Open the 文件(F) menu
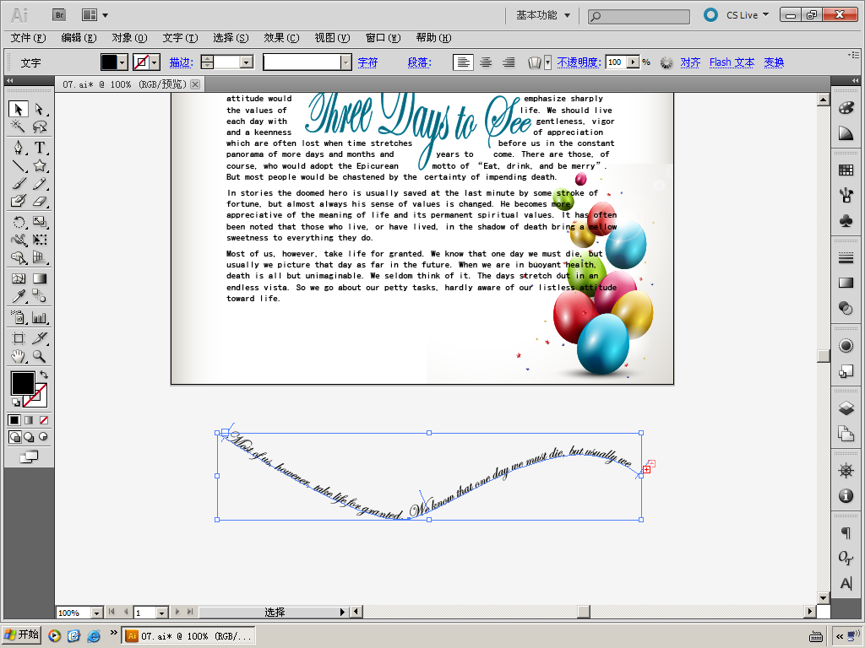Viewport: 865px width, 648px height. pyautogui.click(x=28, y=38)
